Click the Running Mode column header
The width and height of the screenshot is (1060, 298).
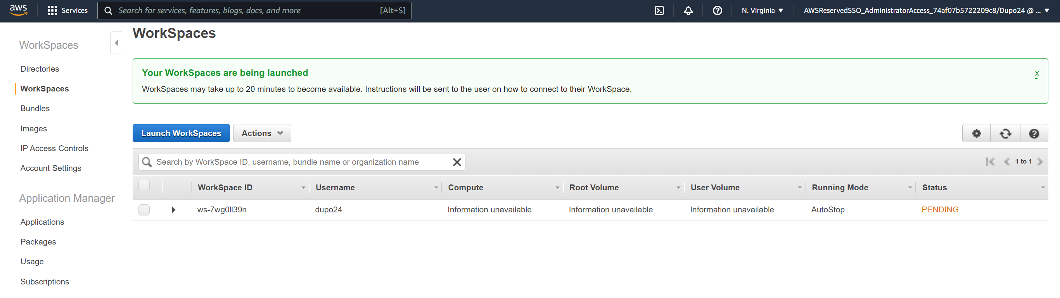point(839,188)
